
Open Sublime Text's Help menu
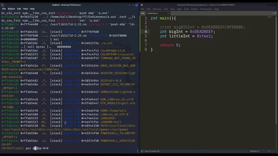point(216,9)
